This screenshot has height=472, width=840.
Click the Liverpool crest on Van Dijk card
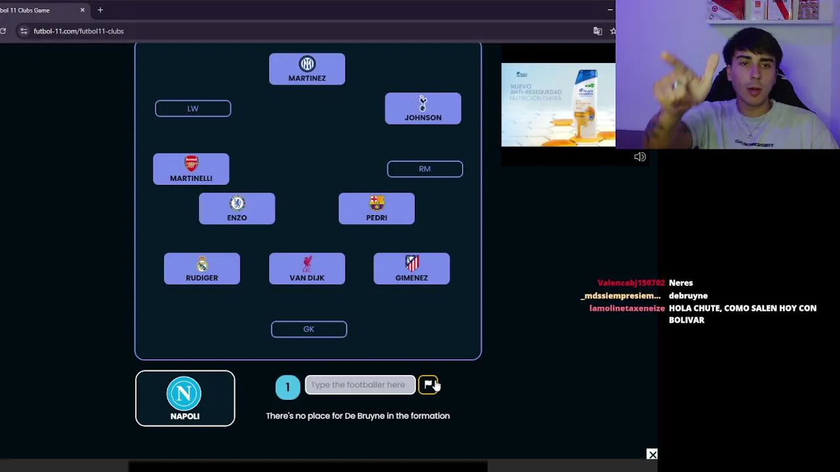pyautogui.click(x=306, y=264)
